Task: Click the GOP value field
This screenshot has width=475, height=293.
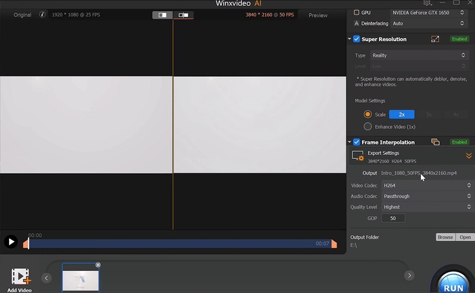Action: coord(393,218)
